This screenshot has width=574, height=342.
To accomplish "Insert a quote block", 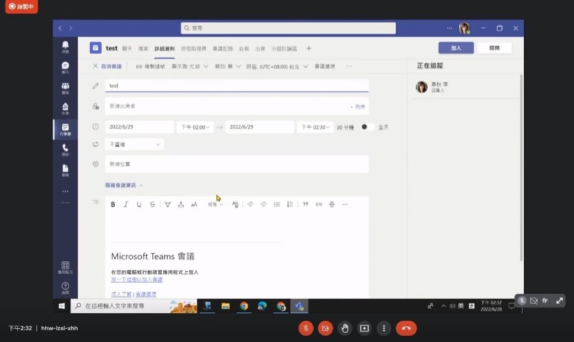I will [306, 204].
